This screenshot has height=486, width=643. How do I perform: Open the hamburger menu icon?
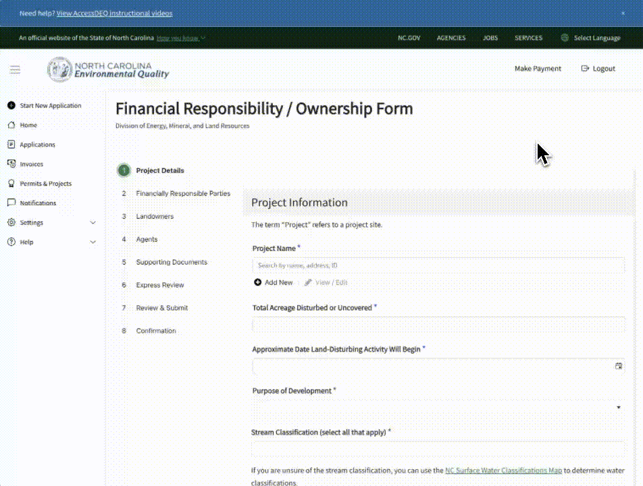pyautogui.click(x=15, y=70)
